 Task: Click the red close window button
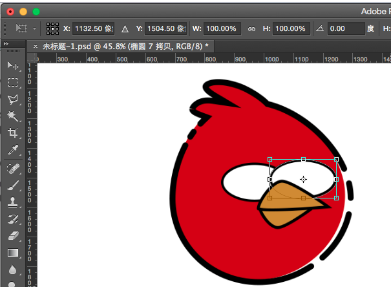click(x=10, y=12)
